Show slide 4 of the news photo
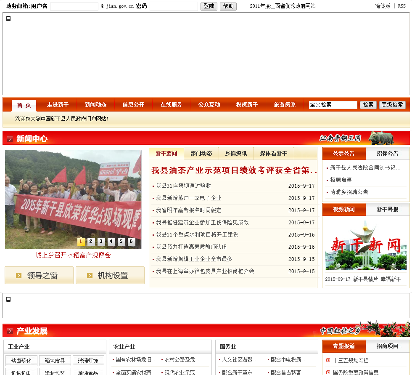Viewport: 412px width, 375px height. point(111,242)
